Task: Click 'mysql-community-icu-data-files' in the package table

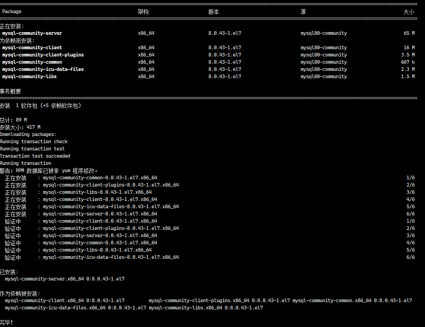Action: click(x=43, y=69)
